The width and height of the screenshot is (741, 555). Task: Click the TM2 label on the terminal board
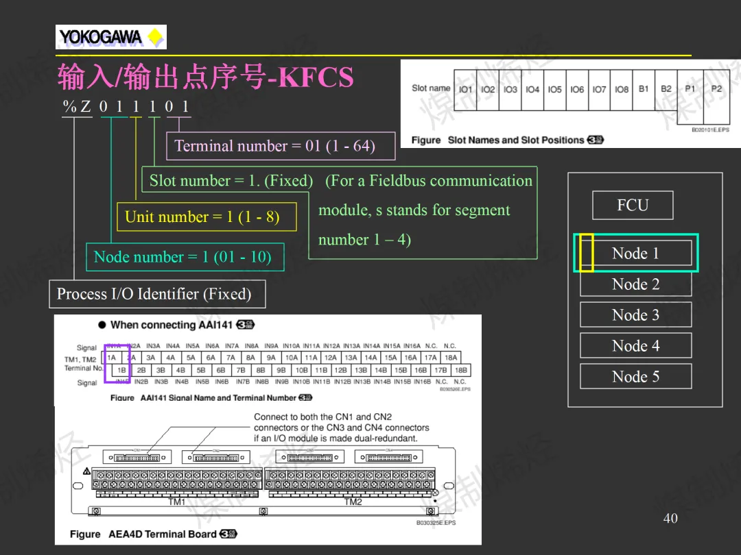(353, 502)
